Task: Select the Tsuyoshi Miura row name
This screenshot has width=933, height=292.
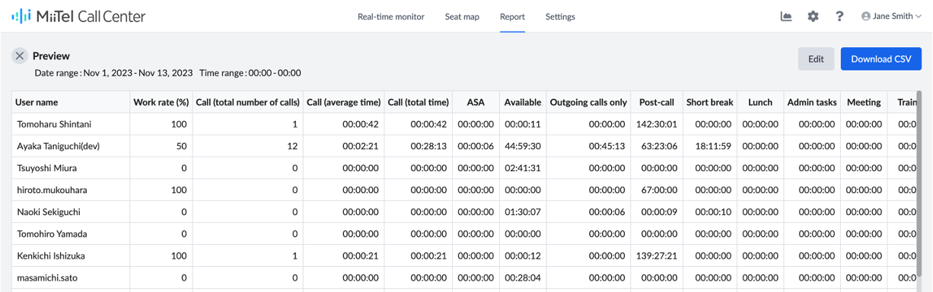Action: [46, 168]
